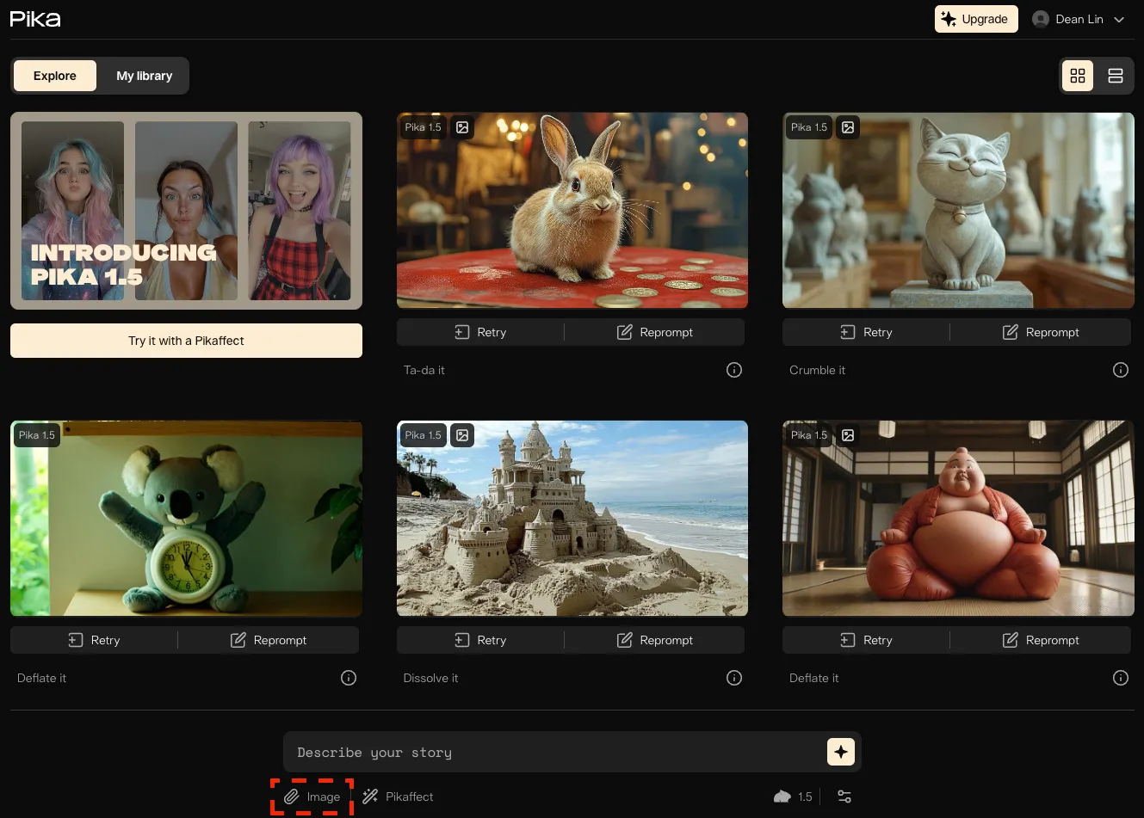The image size is (1144, 818).
Task: Open the generation settings sliders icon
Action: coord(844,796)
